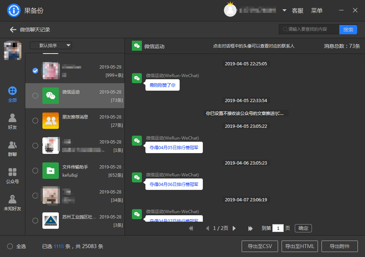Select the 全部 category tab
The width and height of the screenshot is (365, 257).
click(12, 95)
